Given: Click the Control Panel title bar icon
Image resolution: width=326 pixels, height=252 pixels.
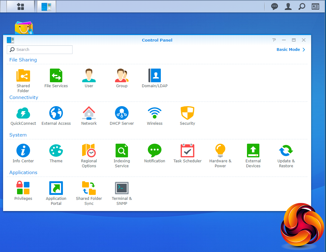Looking at the screenshot, I should tap(11, 40).
